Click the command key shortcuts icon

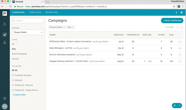pyautogui.click(x=4, y=98)
